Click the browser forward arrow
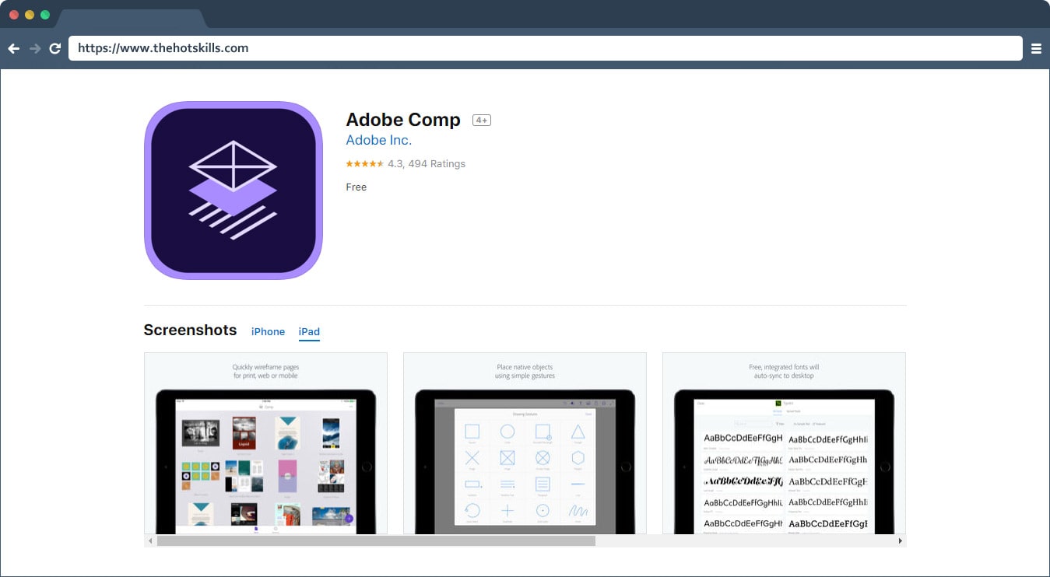 pos(35,48)
